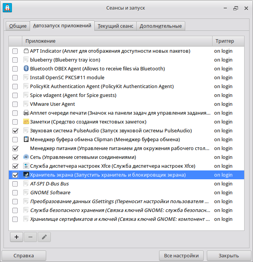Enable the APT Indicator checkbox
253x262 pixels.
[15, 51]
